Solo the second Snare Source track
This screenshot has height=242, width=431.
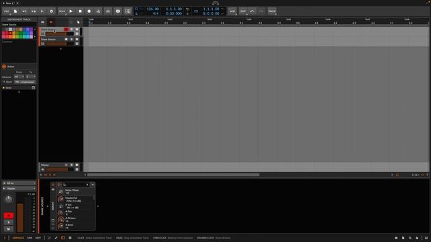click(72, 39)
